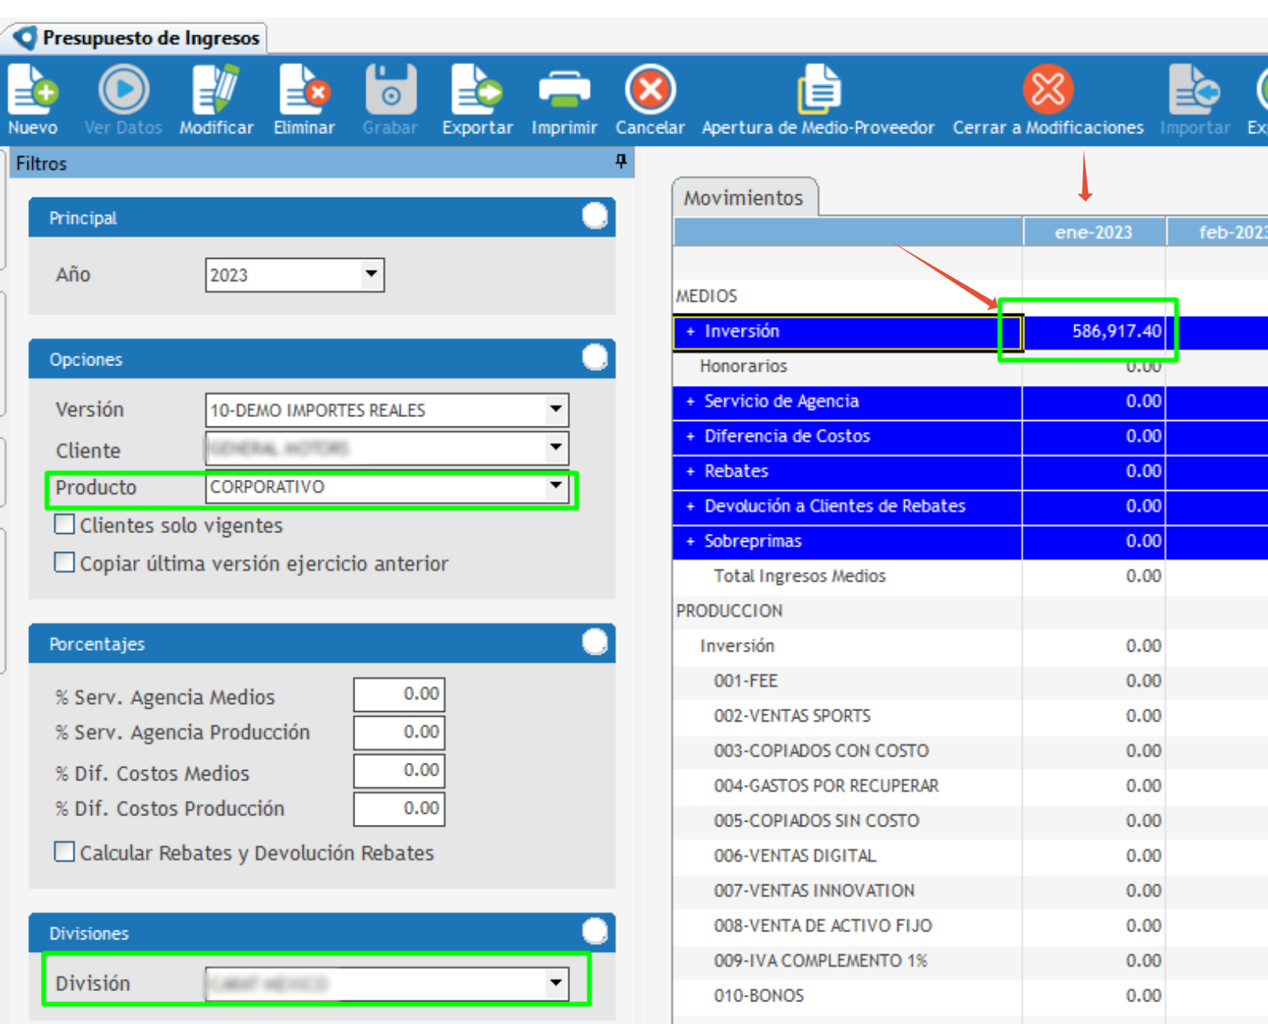Click the Cancelar red X icon
Viewport: 1268px width, 1024px height.
650,90
